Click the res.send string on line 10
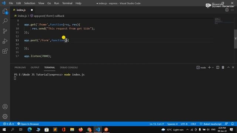Image resolution: width=237 pixels, height=133 pixels. point(69,28)
